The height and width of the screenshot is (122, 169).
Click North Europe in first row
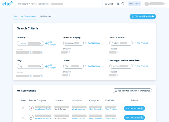60,109
